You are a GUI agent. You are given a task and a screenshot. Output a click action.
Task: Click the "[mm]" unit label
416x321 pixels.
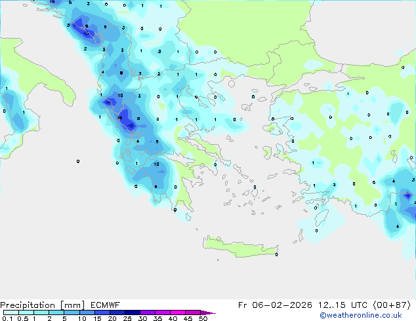point(73,305)
